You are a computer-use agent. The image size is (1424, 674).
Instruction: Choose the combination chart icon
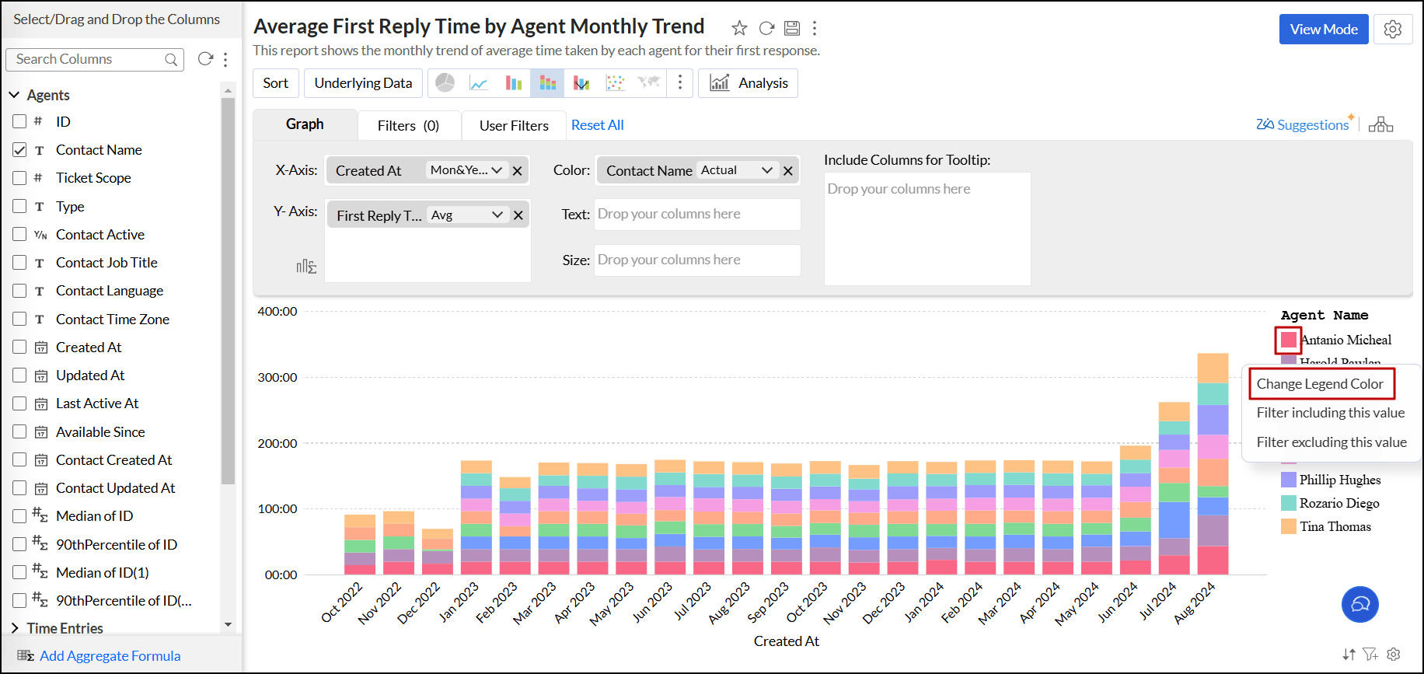click(x=581, y=83)
